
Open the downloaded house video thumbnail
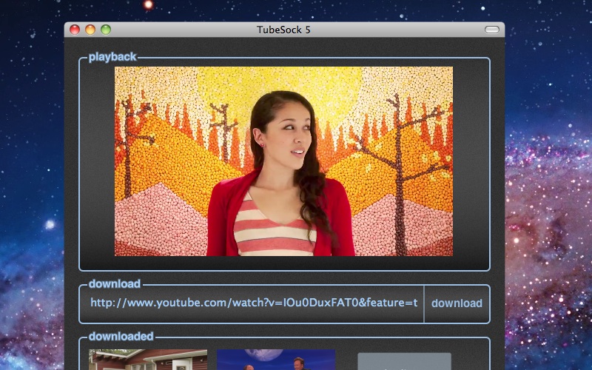point(147,360)
